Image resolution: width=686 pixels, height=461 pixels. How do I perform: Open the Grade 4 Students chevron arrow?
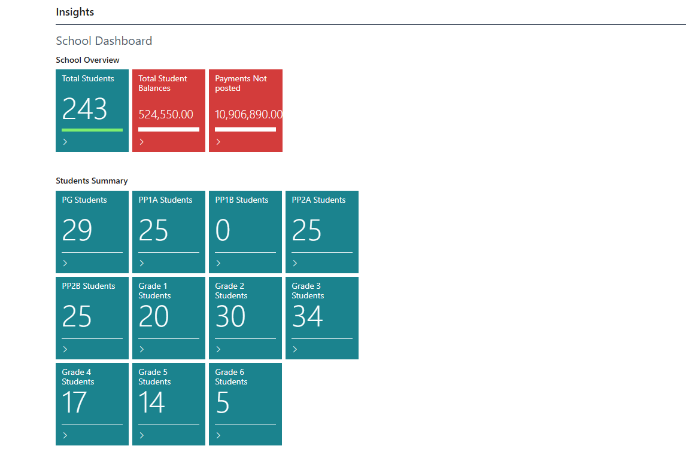click(x=65, y=435)
